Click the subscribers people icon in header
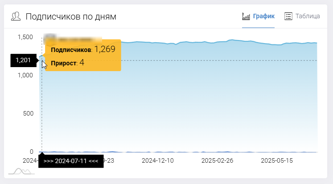This screenshot has height=184, width=333. (16, 17)
